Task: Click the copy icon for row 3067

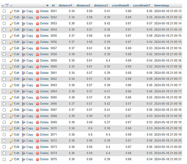Action: click(x=24, y=110)
